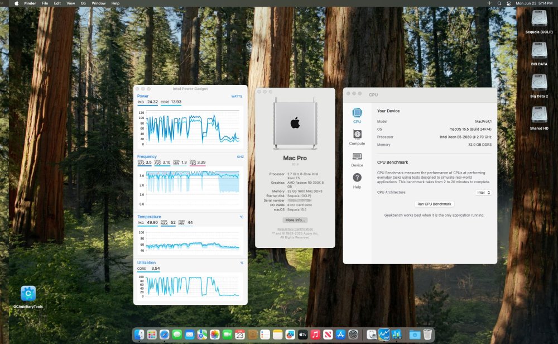Open the File menu
The height and width of the screenshot is (344, 558).
45,3
